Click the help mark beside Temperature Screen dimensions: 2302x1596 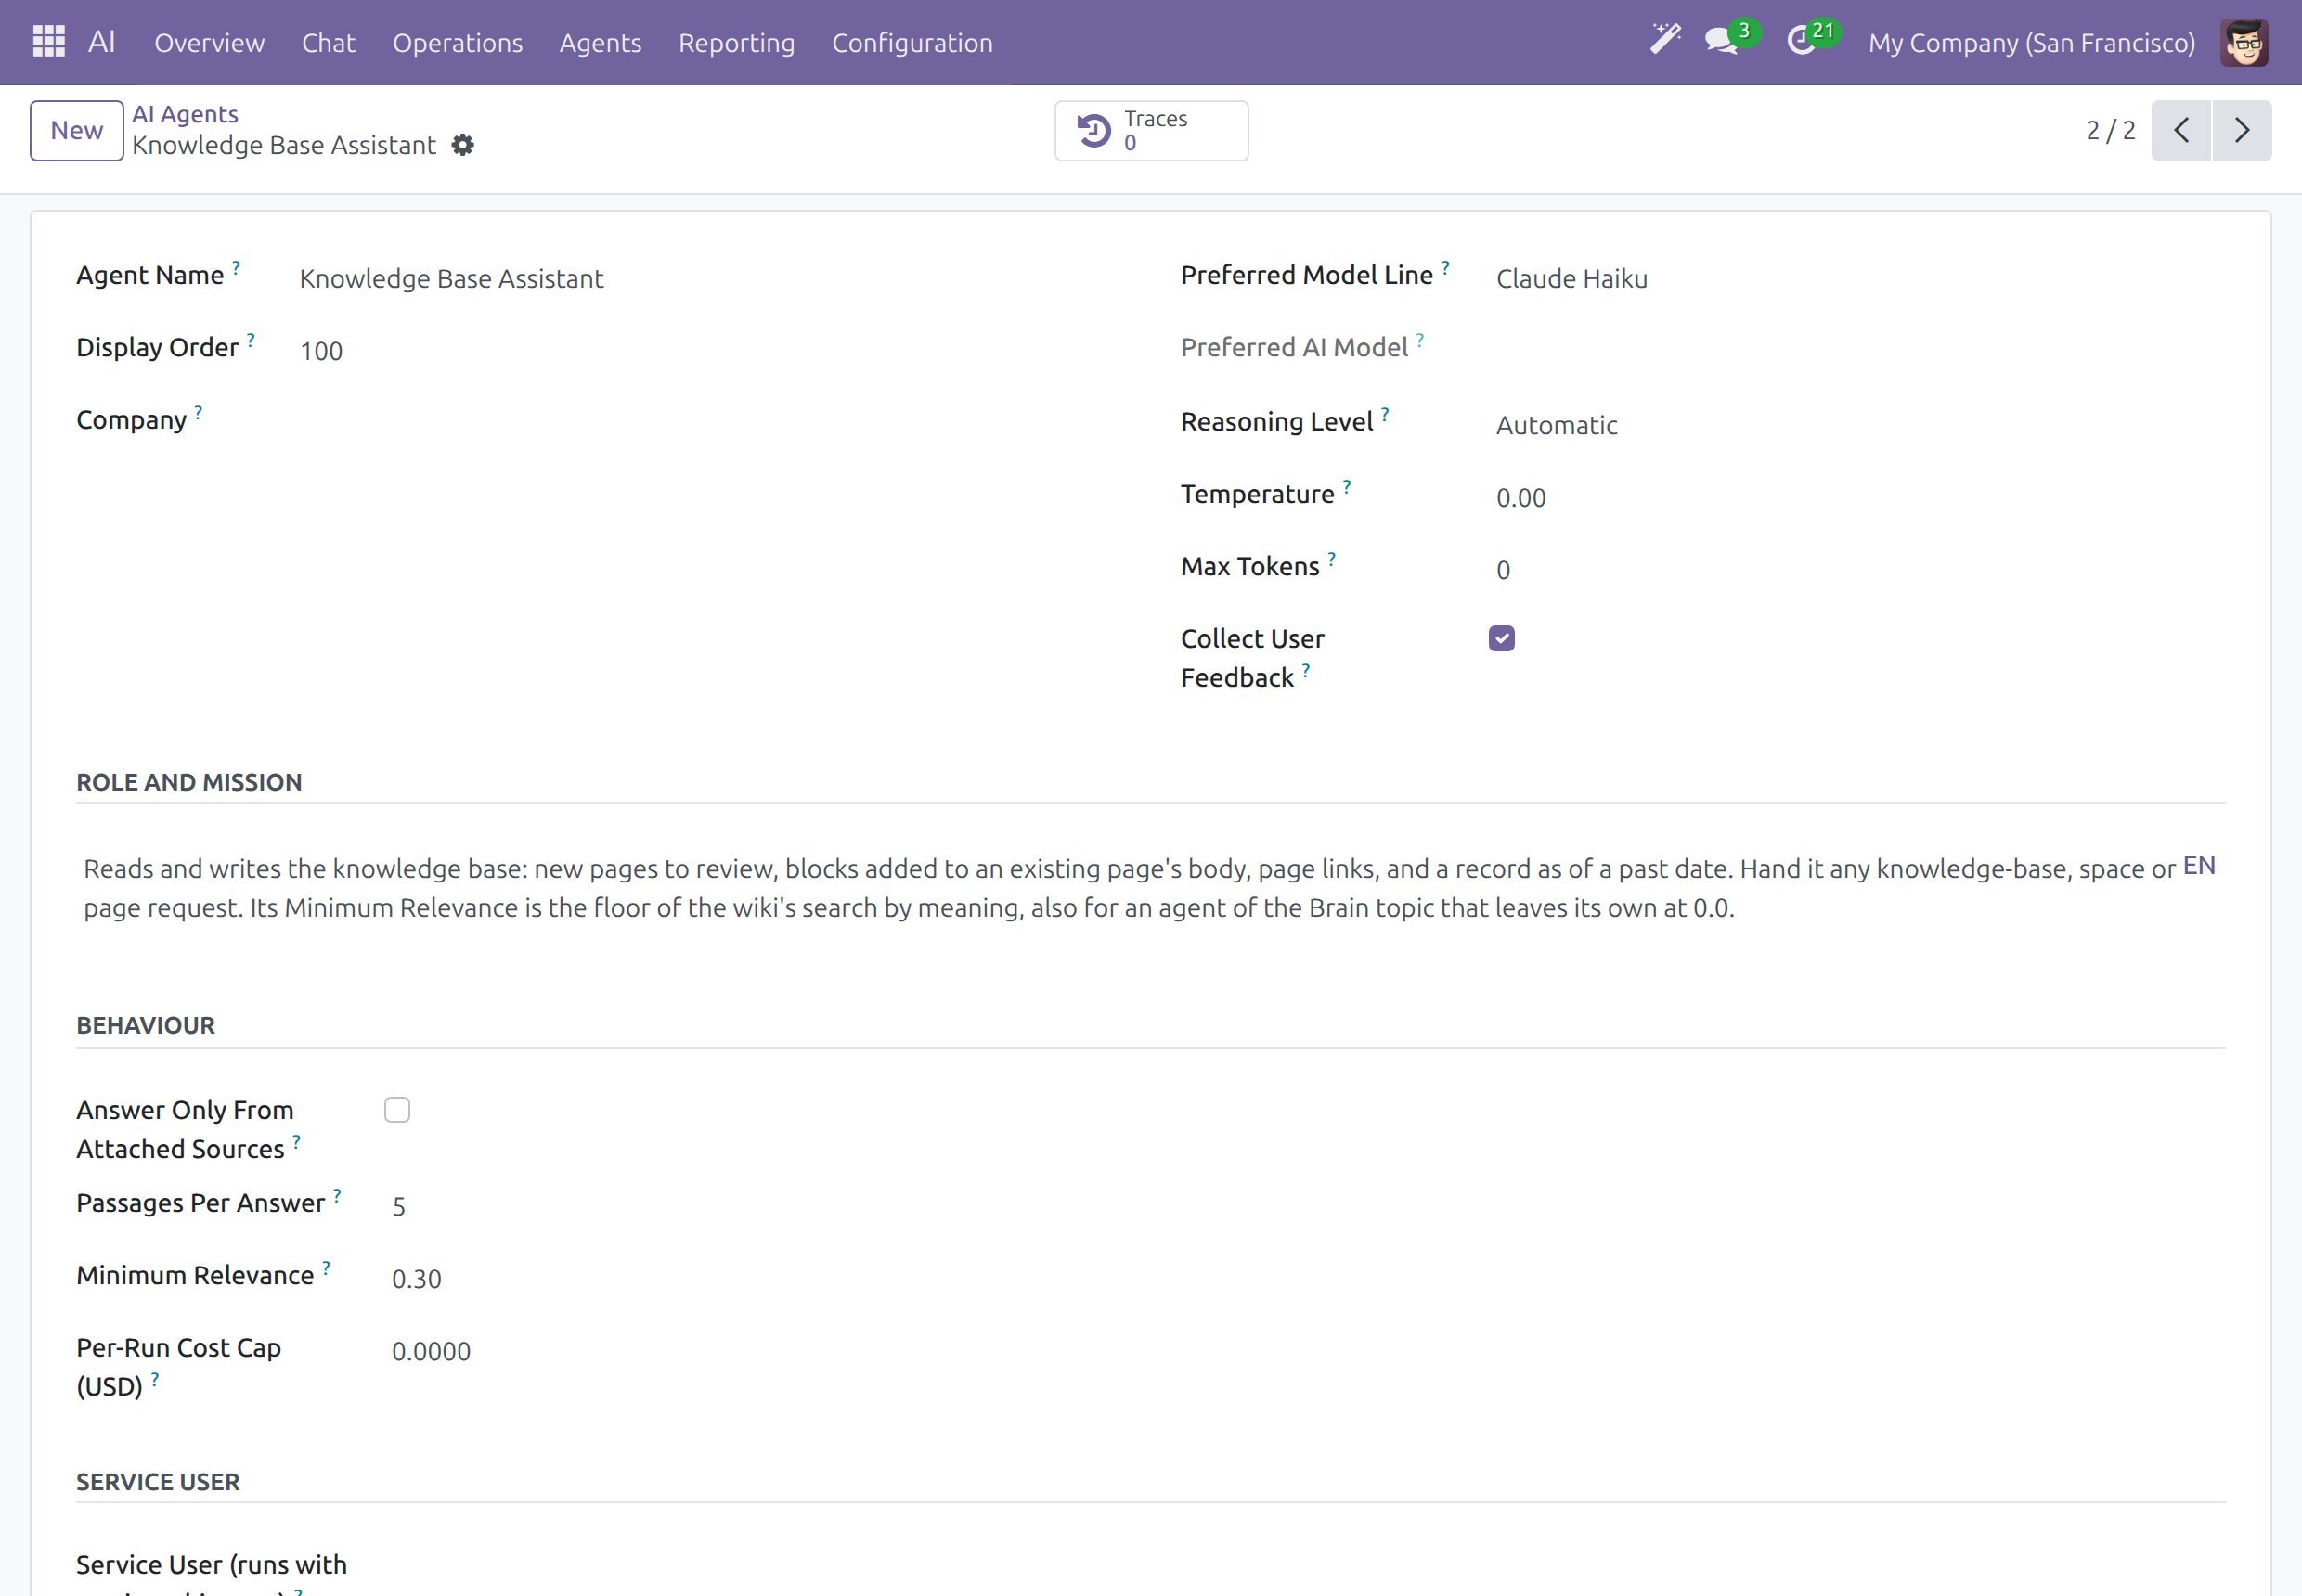(1348, 486)
